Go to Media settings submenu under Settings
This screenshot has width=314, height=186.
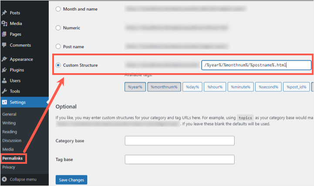click(8, 149)
